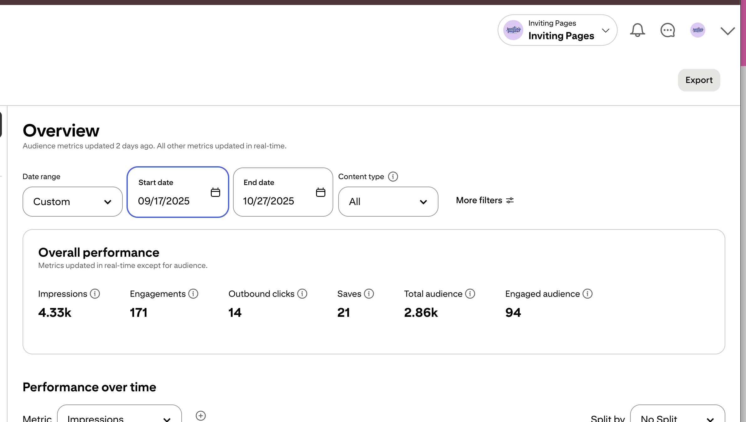Open the Inviting Pages account switcher

[x=557, y=30]
